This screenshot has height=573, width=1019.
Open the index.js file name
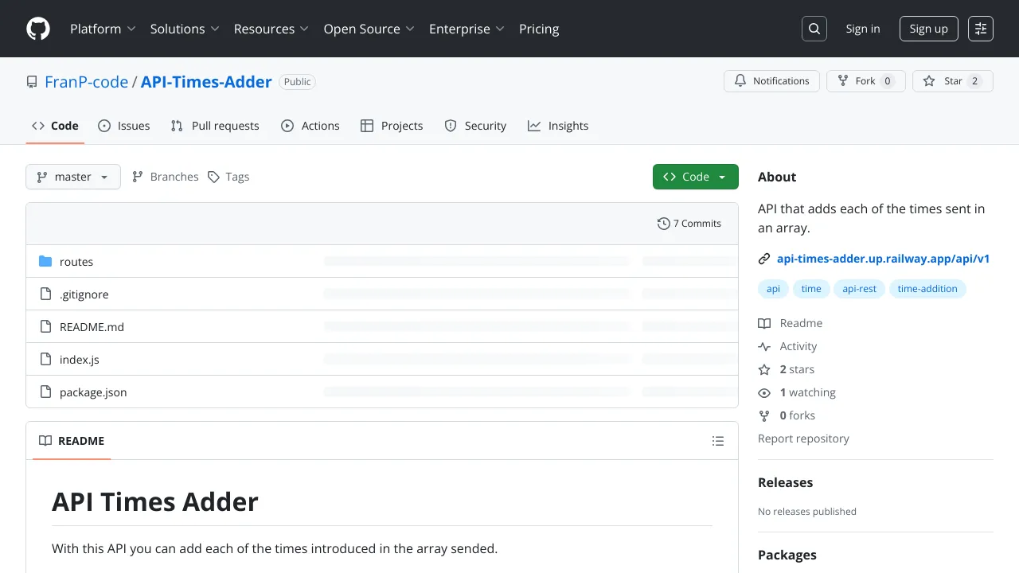point(80,360)
